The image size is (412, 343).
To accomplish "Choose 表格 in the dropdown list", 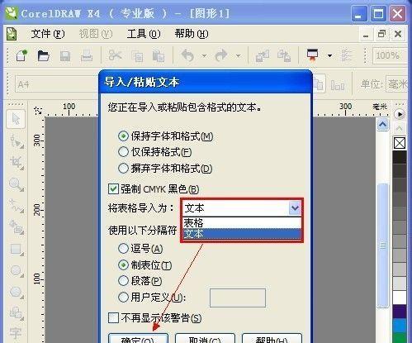I will pyautogui.click(x=242, y=222).
